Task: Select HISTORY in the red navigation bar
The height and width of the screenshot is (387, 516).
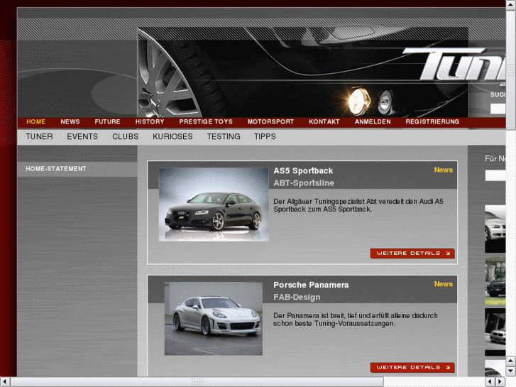Action: click(x=150, y=122)
